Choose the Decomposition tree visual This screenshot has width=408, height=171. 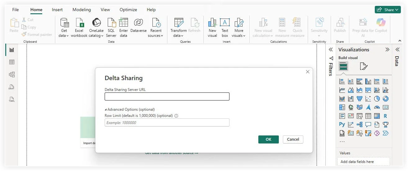360,125
